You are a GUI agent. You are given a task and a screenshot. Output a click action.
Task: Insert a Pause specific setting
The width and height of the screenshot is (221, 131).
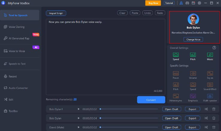tap(176, 75)
